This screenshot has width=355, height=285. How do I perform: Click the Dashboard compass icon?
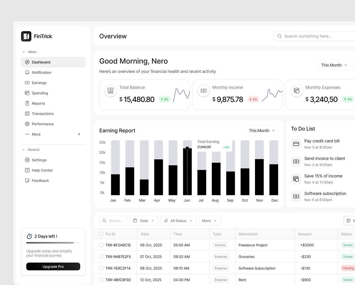coord(27,62)
